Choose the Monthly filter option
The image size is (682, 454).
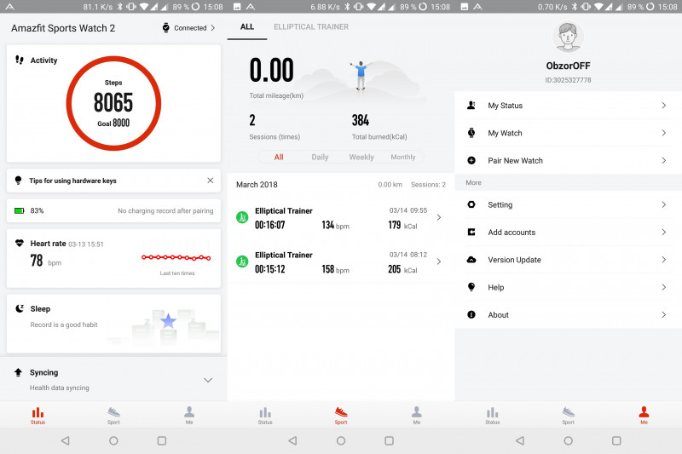point(403,158)
